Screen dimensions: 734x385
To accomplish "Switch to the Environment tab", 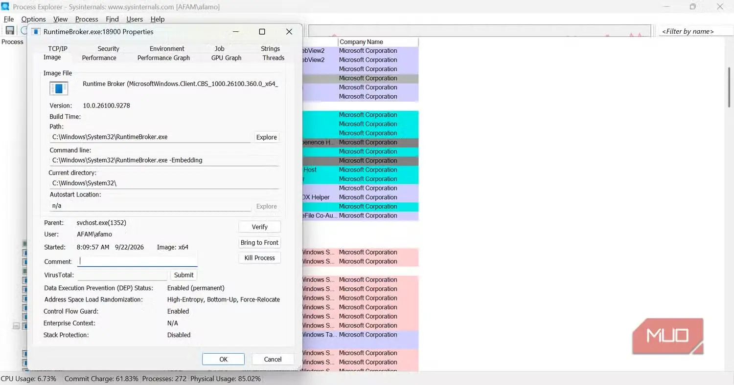I will (167, 48).
